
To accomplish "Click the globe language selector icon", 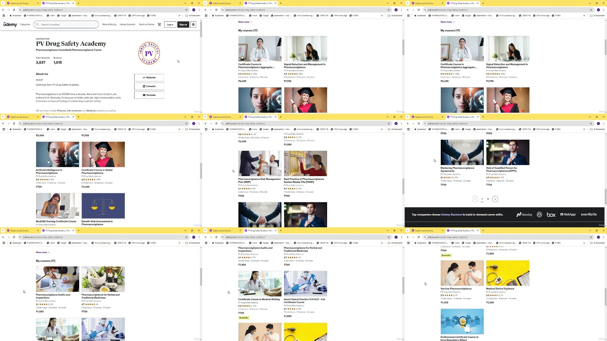I will click(193, 24).
